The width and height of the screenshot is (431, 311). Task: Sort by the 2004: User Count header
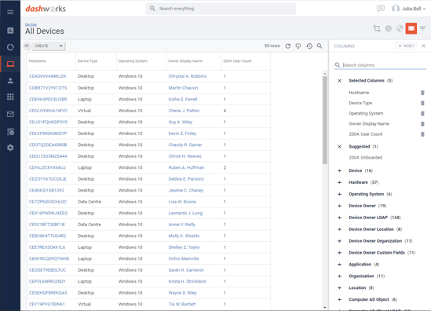[237, 61]
